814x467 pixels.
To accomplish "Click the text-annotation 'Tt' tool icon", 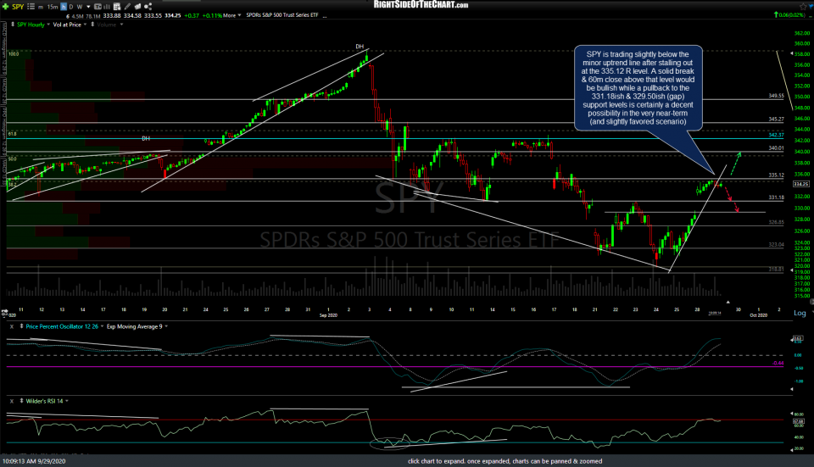I will (97, 7).
